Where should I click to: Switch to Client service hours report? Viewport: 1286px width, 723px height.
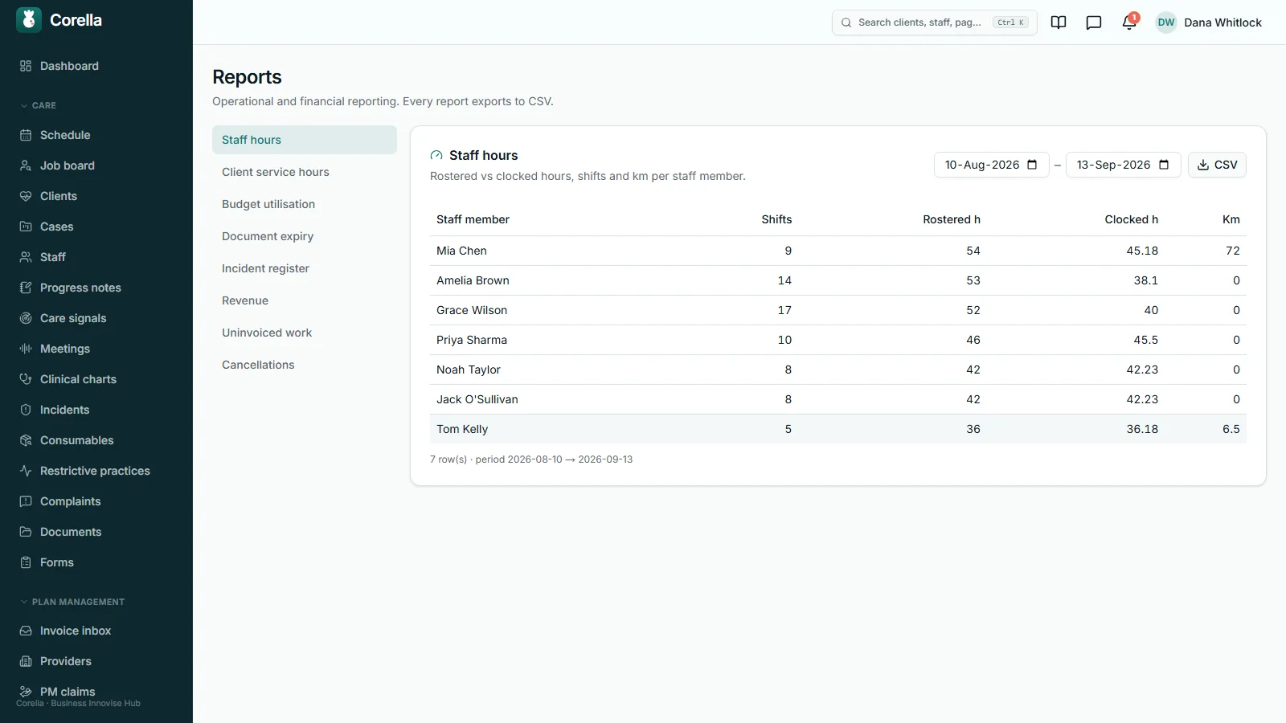[x=305, y=172]
